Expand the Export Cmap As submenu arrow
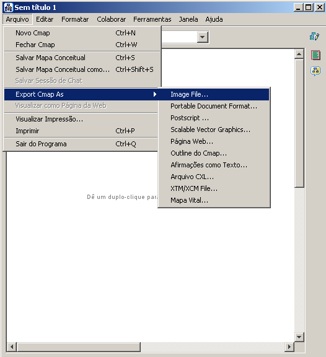The width and height of the screenshot is (326, 357). tap(155, 94)
